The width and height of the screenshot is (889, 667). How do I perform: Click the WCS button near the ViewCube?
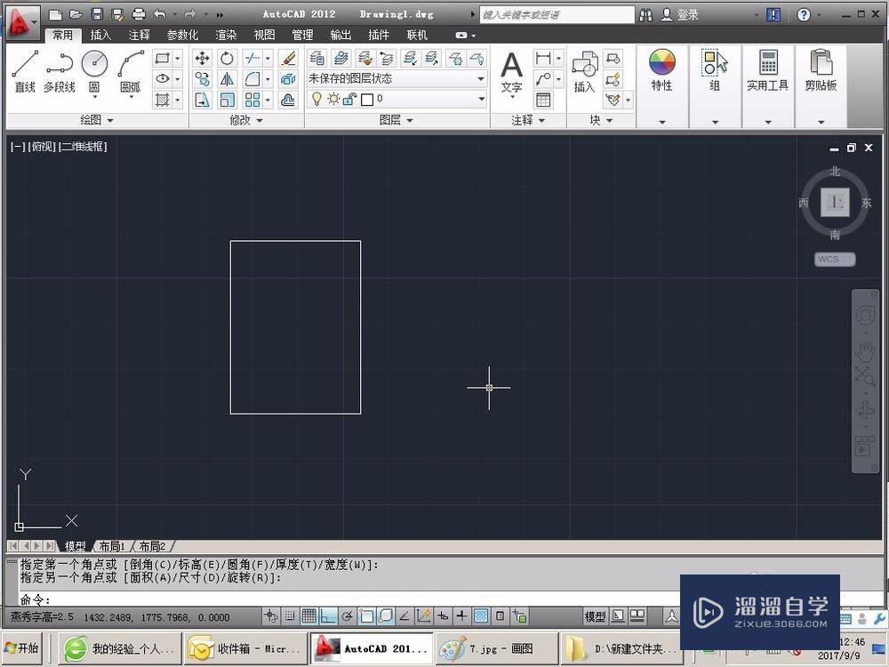click(833, 259)
